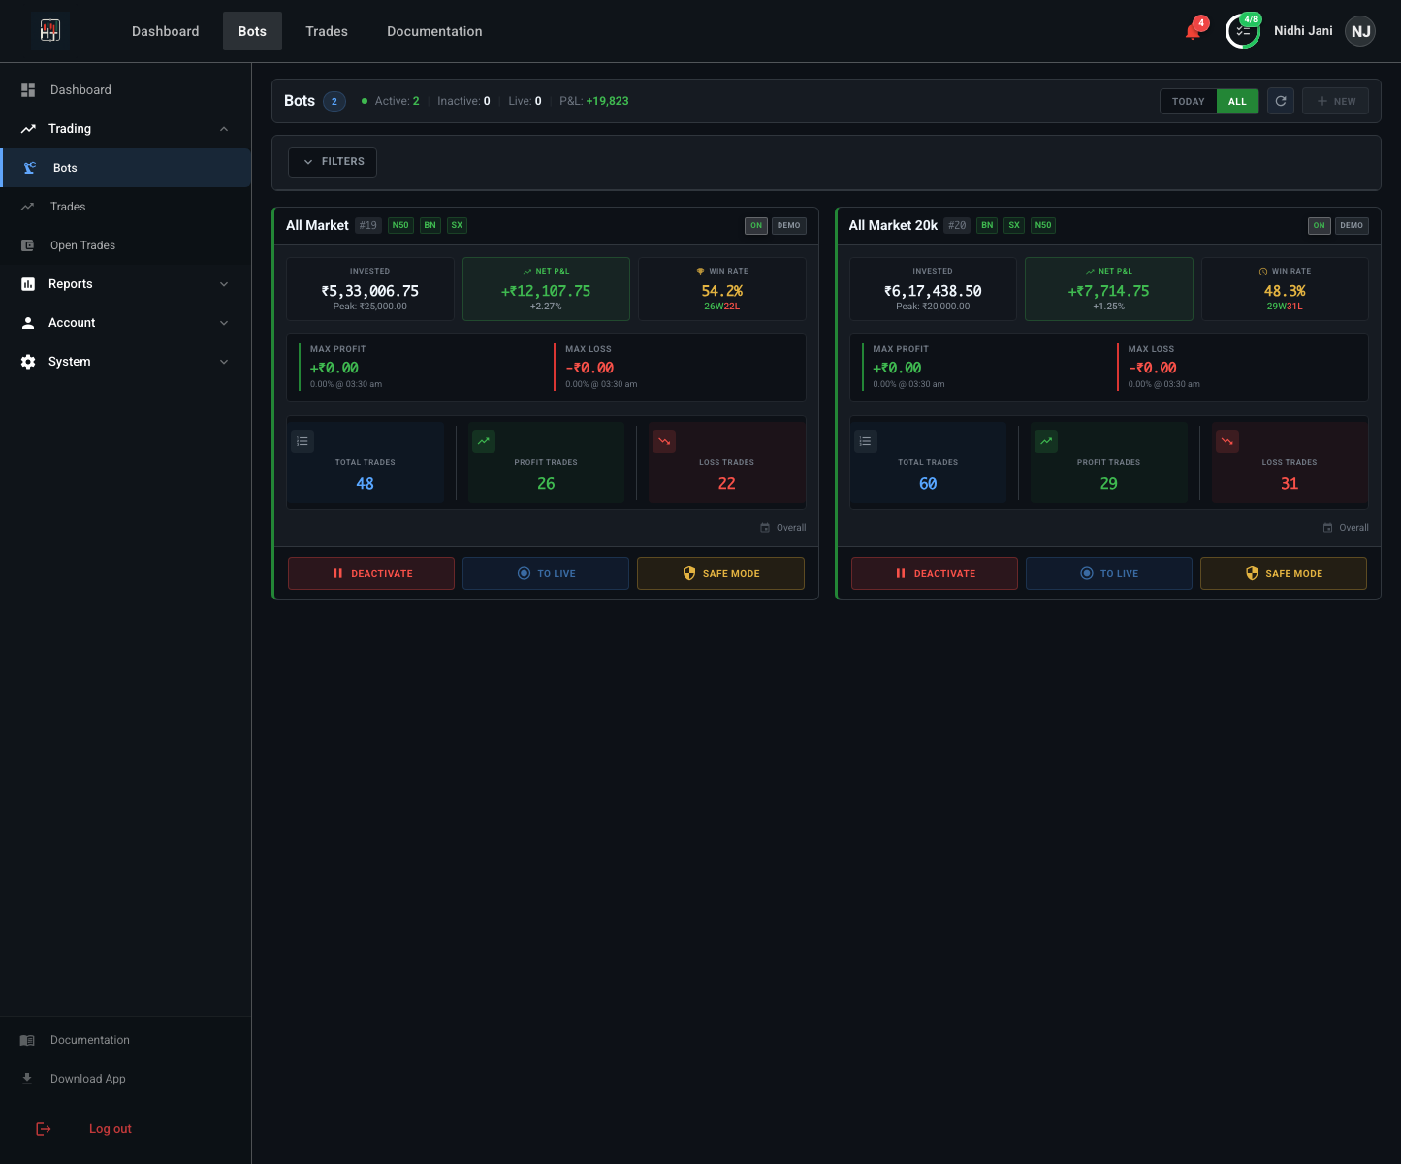1401x1164 pixels.
Task: Click Total Trades list icon in All Market 20k
Action: tap(866, 441)
